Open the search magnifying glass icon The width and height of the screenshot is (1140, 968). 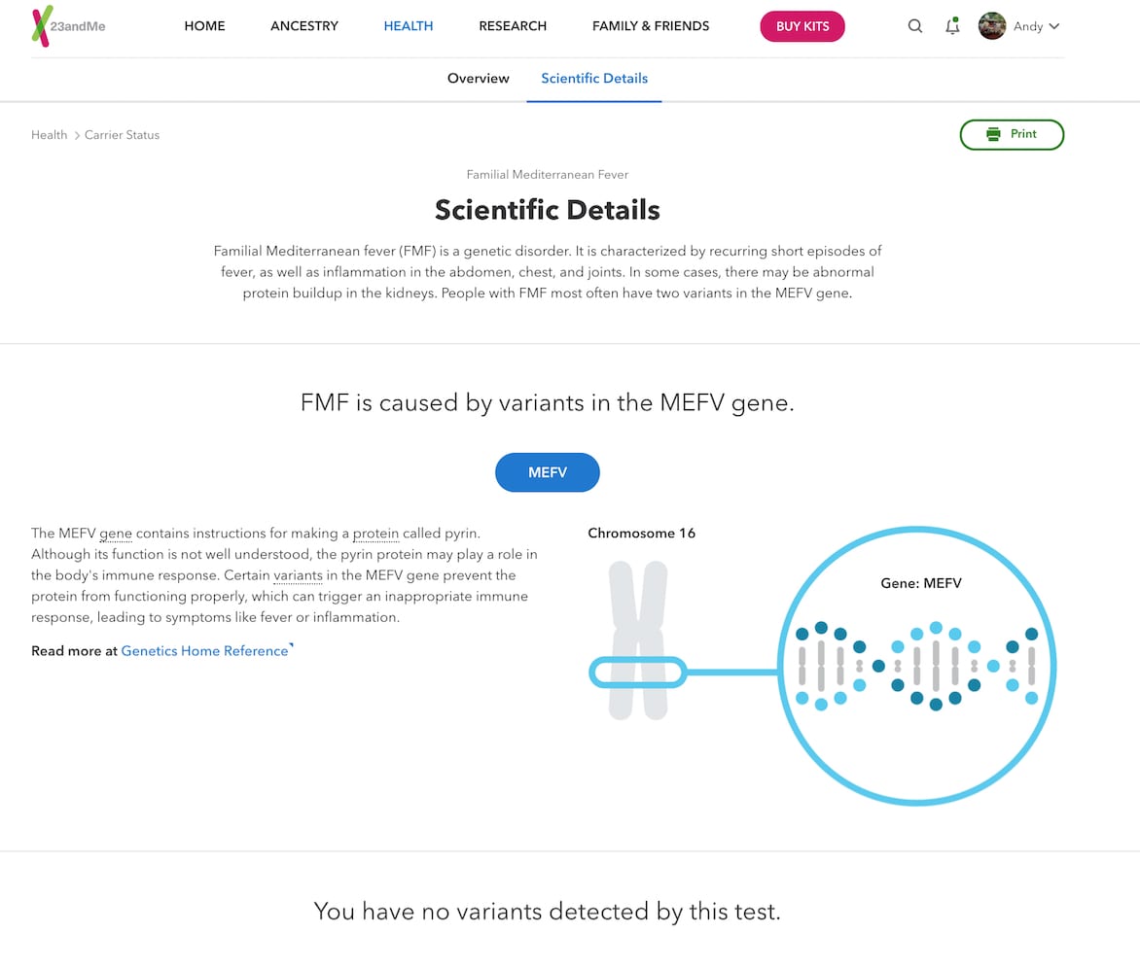click(x=914, y=26)
